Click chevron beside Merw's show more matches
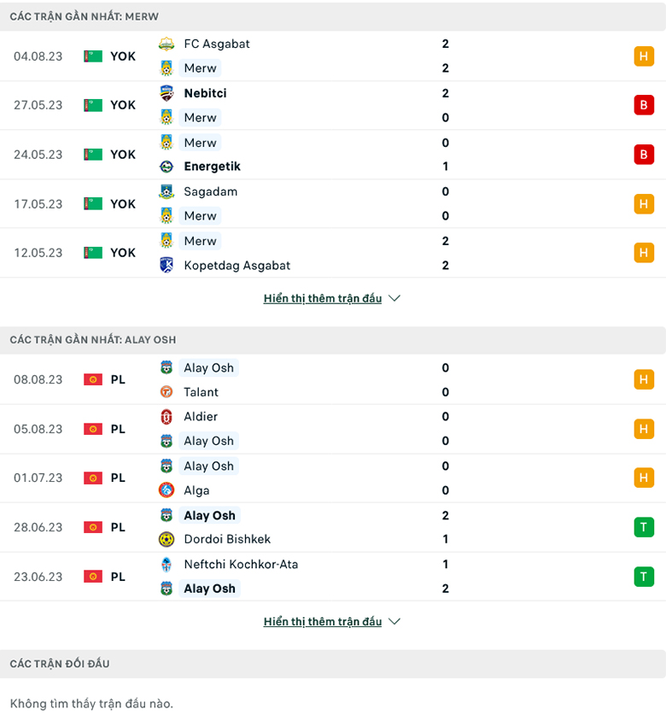 coord(394,298)
